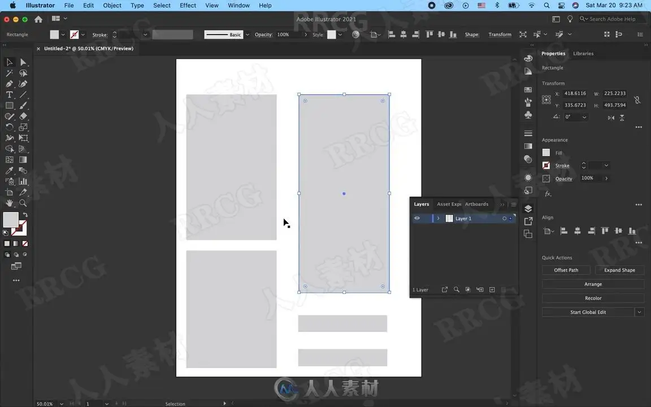Image resolution: width=651 pixels, height=407 pixels.
Task: Expand Layer 1 sublayers
Action: [x=438, y=218]
